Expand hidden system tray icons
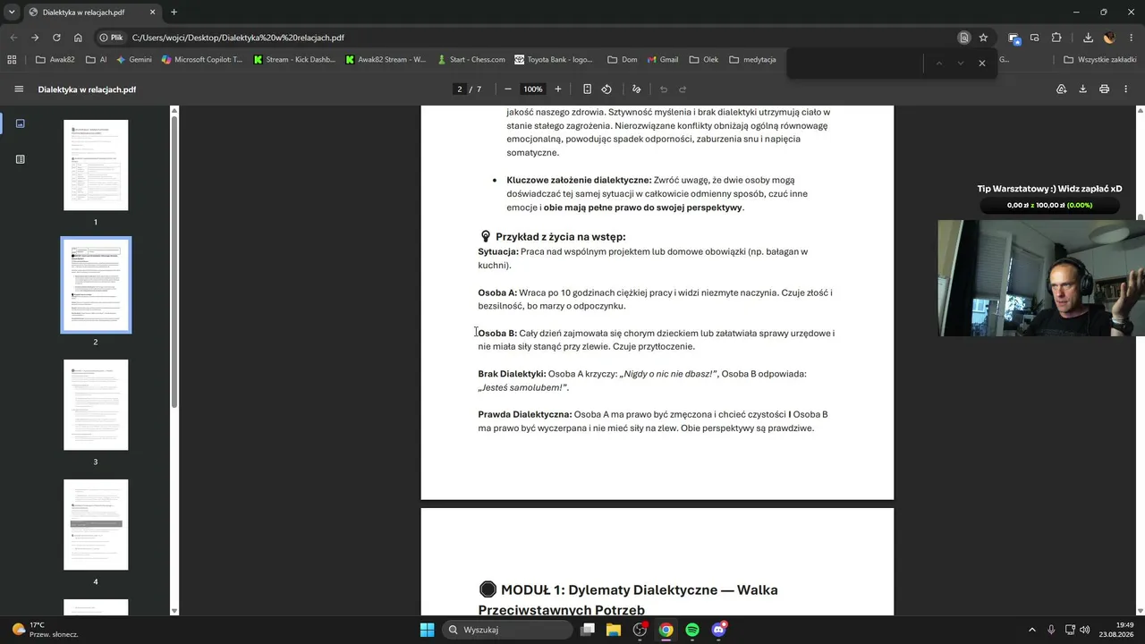This screenshot has height=644, width=1145. point(1031,630)
